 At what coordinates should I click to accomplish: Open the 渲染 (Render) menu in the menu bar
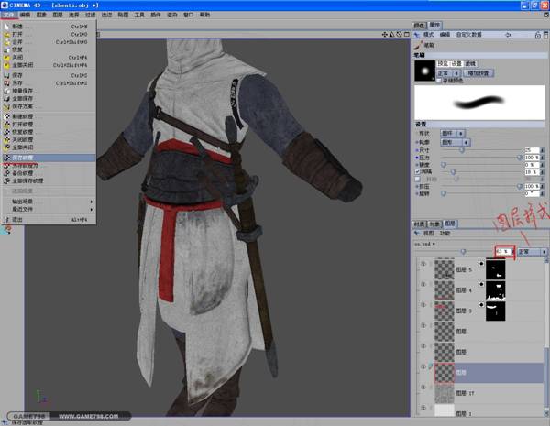point(172,15)
